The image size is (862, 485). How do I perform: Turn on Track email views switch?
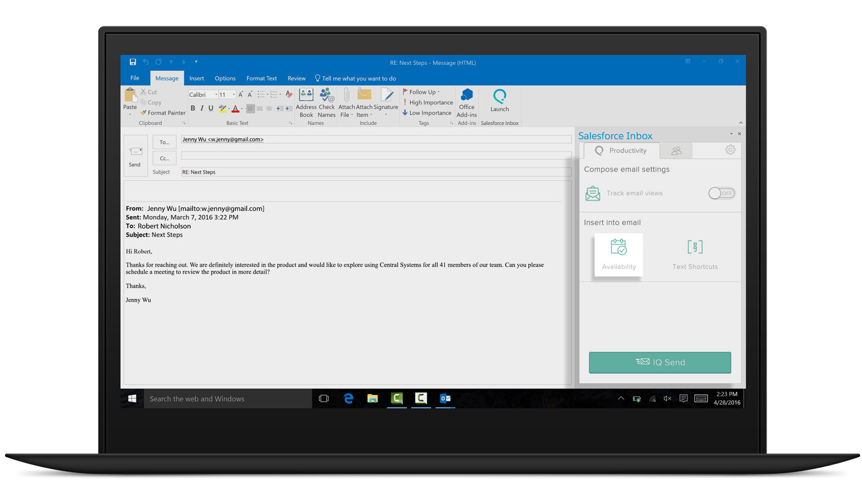point(721,193)
